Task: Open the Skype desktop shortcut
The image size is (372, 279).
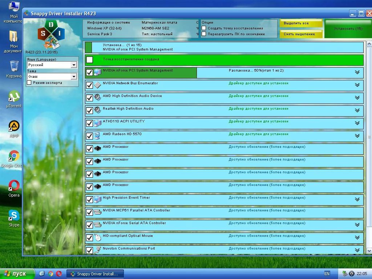Action: pos(14,218)
